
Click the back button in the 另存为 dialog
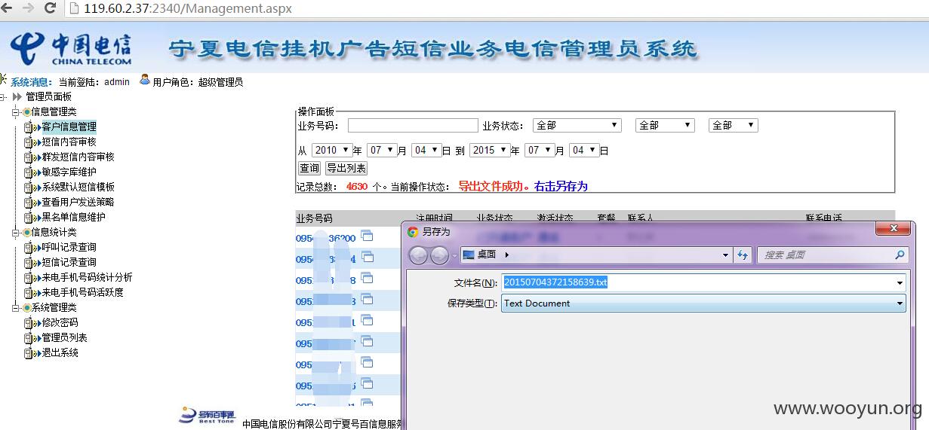pos(419,255)
